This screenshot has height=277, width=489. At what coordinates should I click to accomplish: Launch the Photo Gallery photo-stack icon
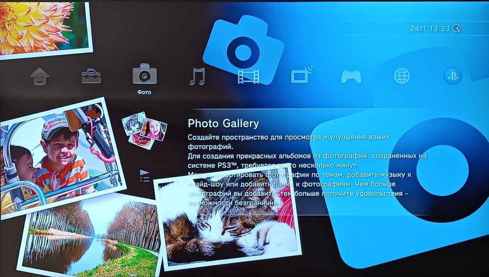click(x=144, y=130)
